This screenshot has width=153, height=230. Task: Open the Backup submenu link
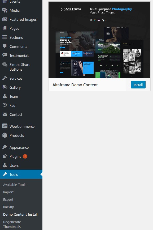[8, 207]
